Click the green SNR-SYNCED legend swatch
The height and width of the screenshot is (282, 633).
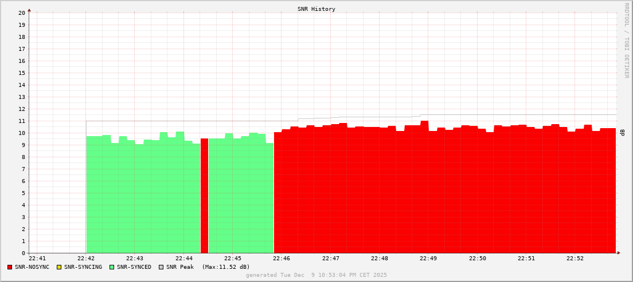coord(112,267)
